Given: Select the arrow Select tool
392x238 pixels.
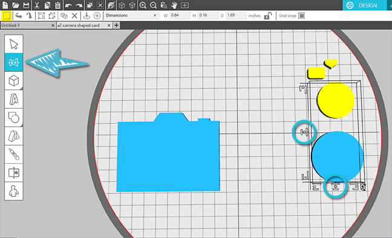Looking at the screenshot, I should 14,44.
